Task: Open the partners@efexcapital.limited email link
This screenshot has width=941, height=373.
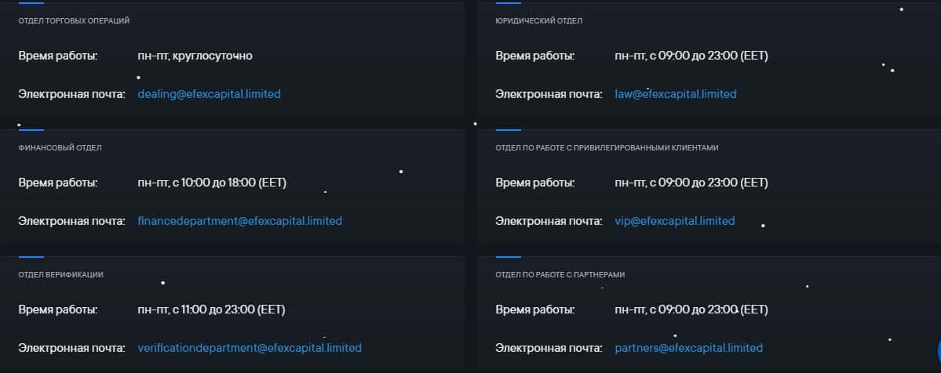Action: tap(688, 348)
